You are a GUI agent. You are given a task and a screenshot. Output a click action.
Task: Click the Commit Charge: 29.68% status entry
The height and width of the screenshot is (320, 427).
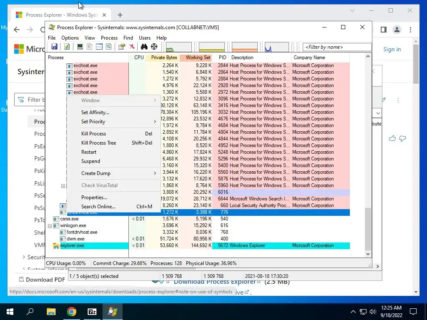tap(120, 263)
